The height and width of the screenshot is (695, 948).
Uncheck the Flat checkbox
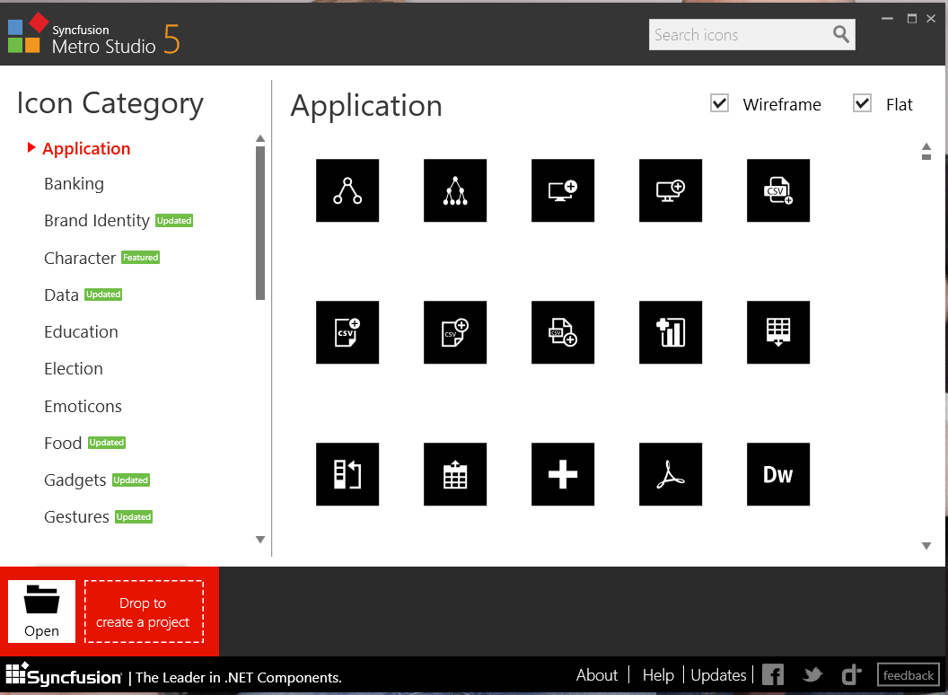[x=863, y=103]
